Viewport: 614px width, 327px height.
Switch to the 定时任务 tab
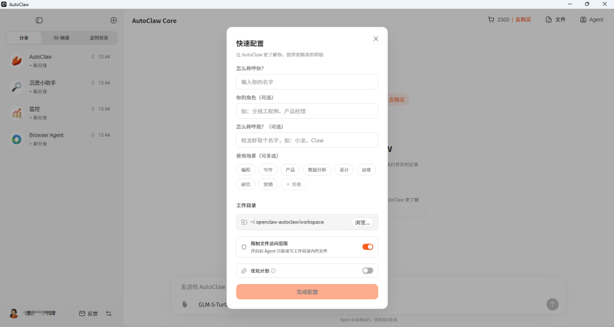point(99,38)
